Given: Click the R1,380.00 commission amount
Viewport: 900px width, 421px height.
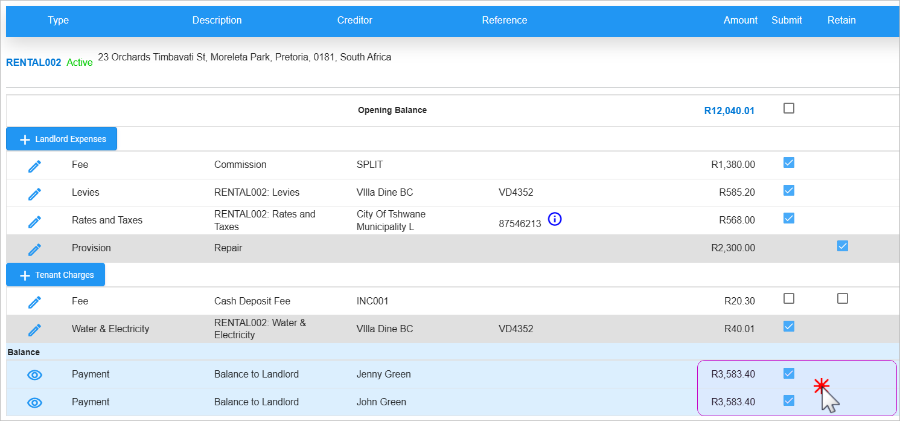Looking at the screenshot, I should coord(733,165).
